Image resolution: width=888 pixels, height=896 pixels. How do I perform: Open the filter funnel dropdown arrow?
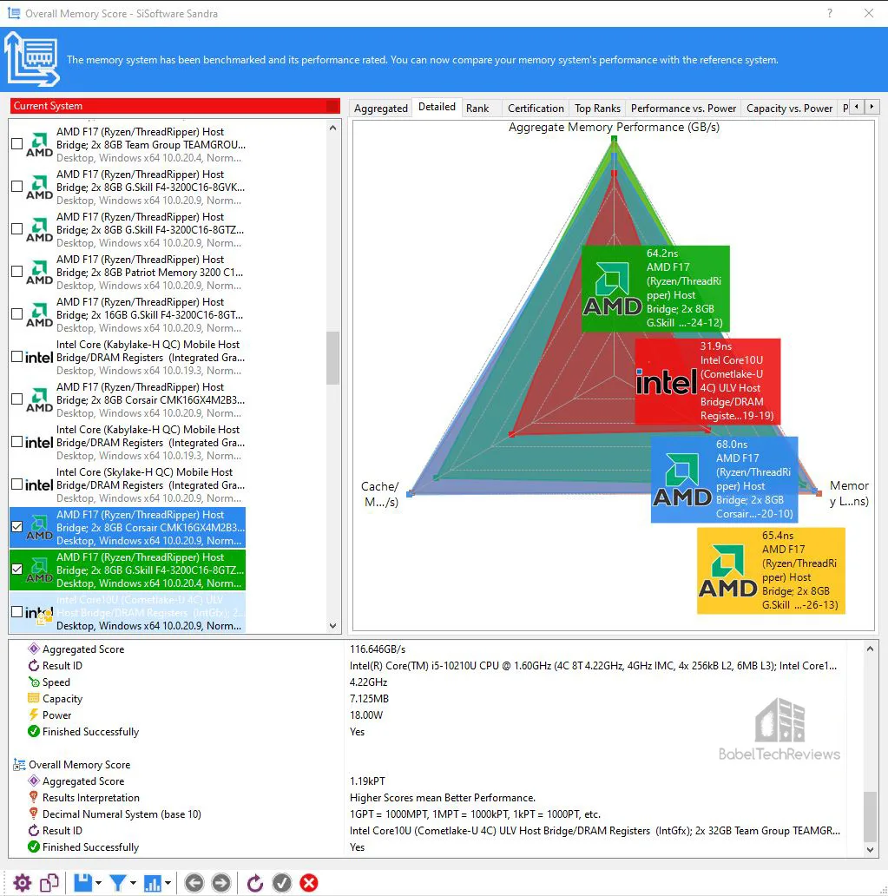(x=133, y=884)
